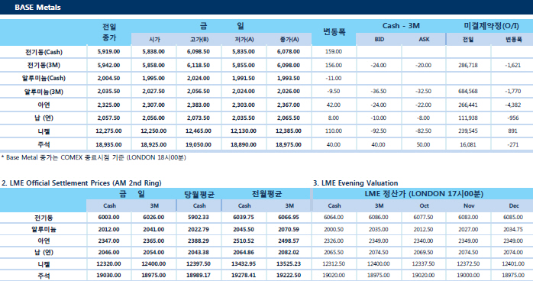The image size is (533, 281).
Task: Select 전기동 monthly average 5902.33
Action: [x=199, y=217]
